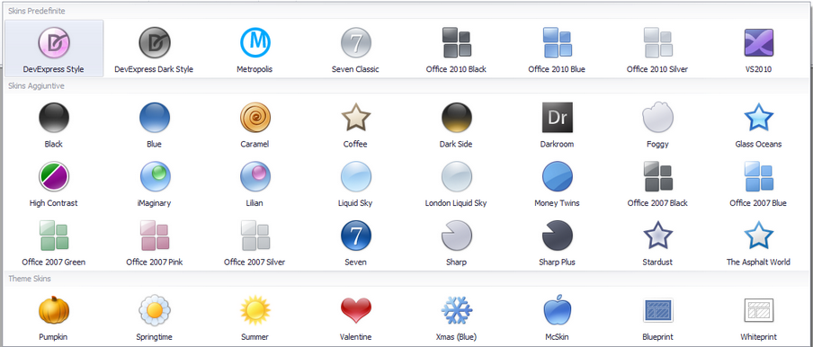This screenshot has height=347, width=813.
Task: Pick the Blueprint theme skin
Action: (657, 317)
